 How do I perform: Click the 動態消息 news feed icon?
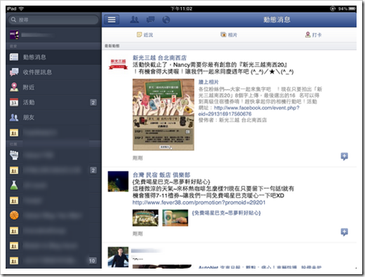click(x=14, y=57)
